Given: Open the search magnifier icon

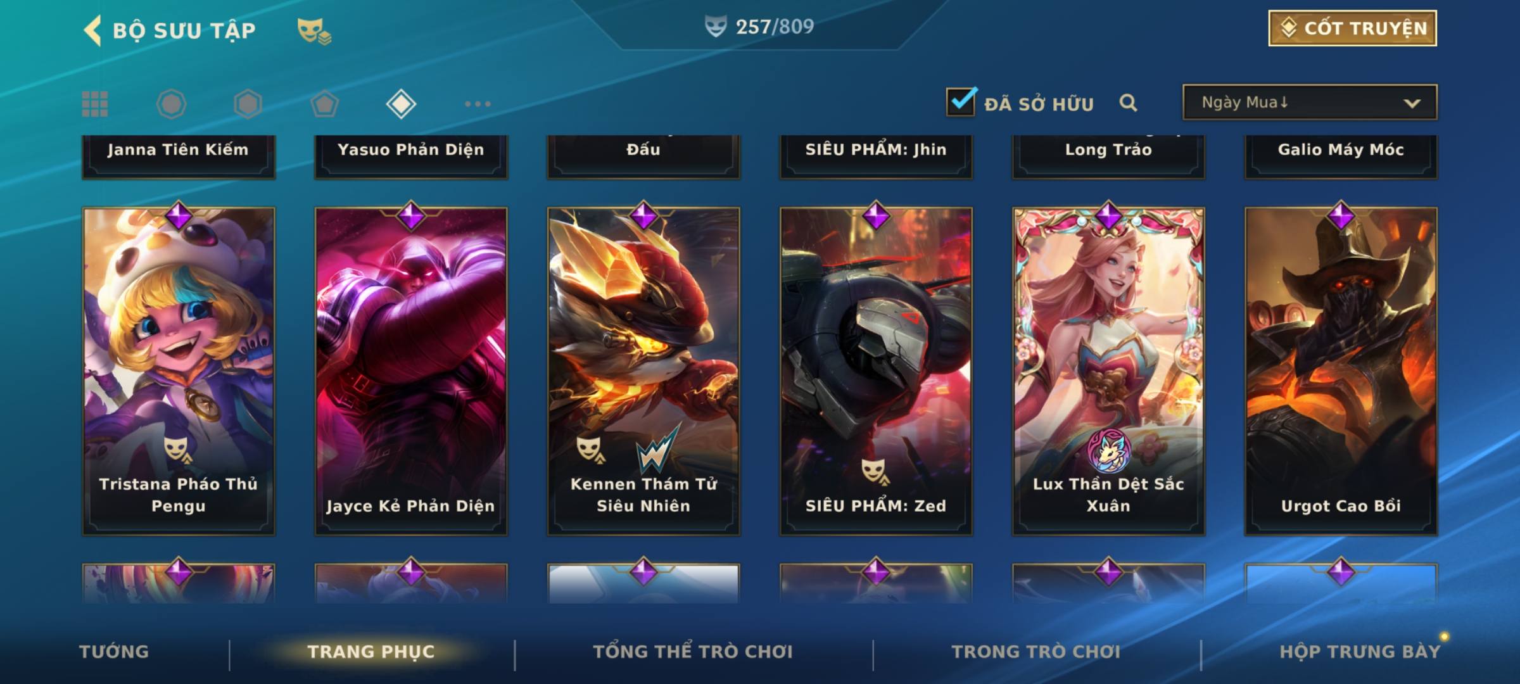Looking at the screenshot, I should coord(1128,103).
